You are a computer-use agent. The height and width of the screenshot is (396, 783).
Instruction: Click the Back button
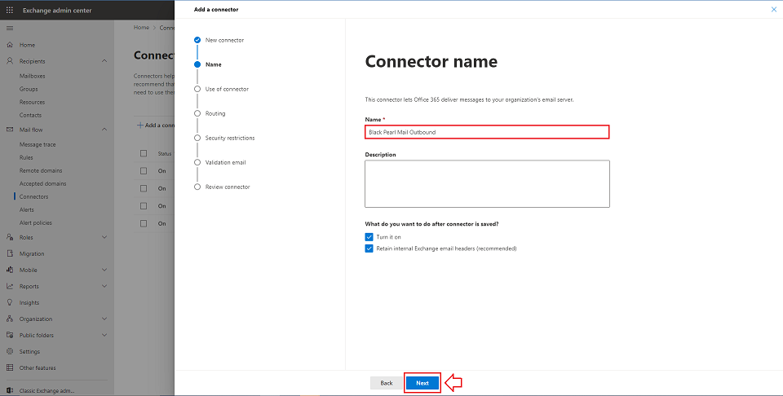[x=386, y=382]
